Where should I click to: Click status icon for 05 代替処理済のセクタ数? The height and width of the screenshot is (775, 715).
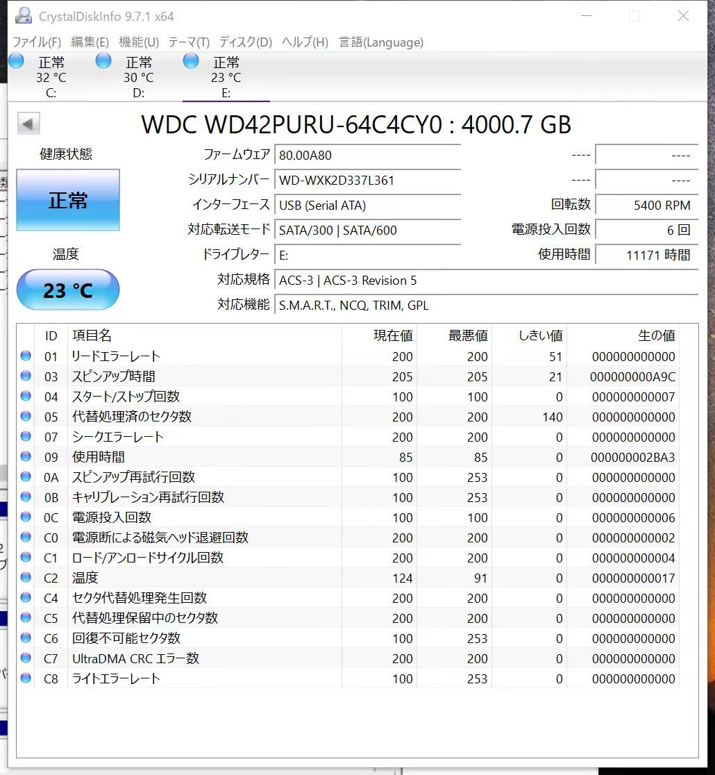[x=26, y=416]
